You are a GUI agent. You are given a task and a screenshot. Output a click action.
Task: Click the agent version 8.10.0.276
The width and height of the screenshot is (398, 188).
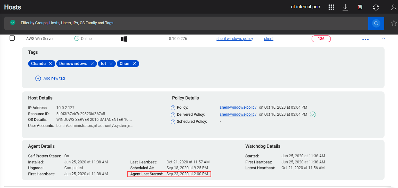pyautogui.click(x=178, y=39)
